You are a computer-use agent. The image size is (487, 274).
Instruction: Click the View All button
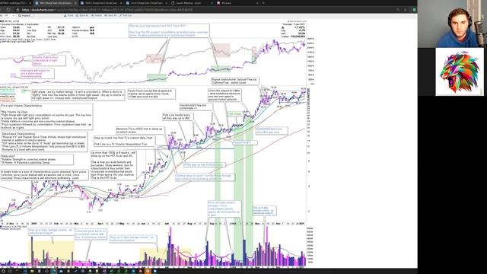[x=111, y=15]
